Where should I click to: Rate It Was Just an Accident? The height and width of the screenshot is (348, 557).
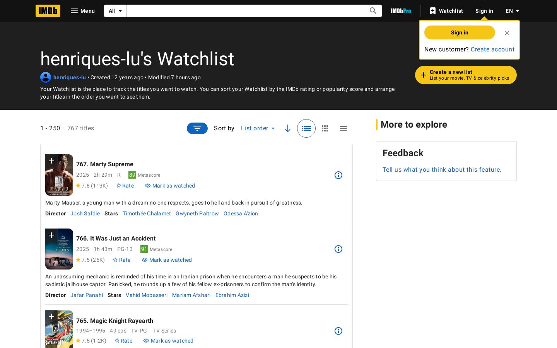coord(122,260)
